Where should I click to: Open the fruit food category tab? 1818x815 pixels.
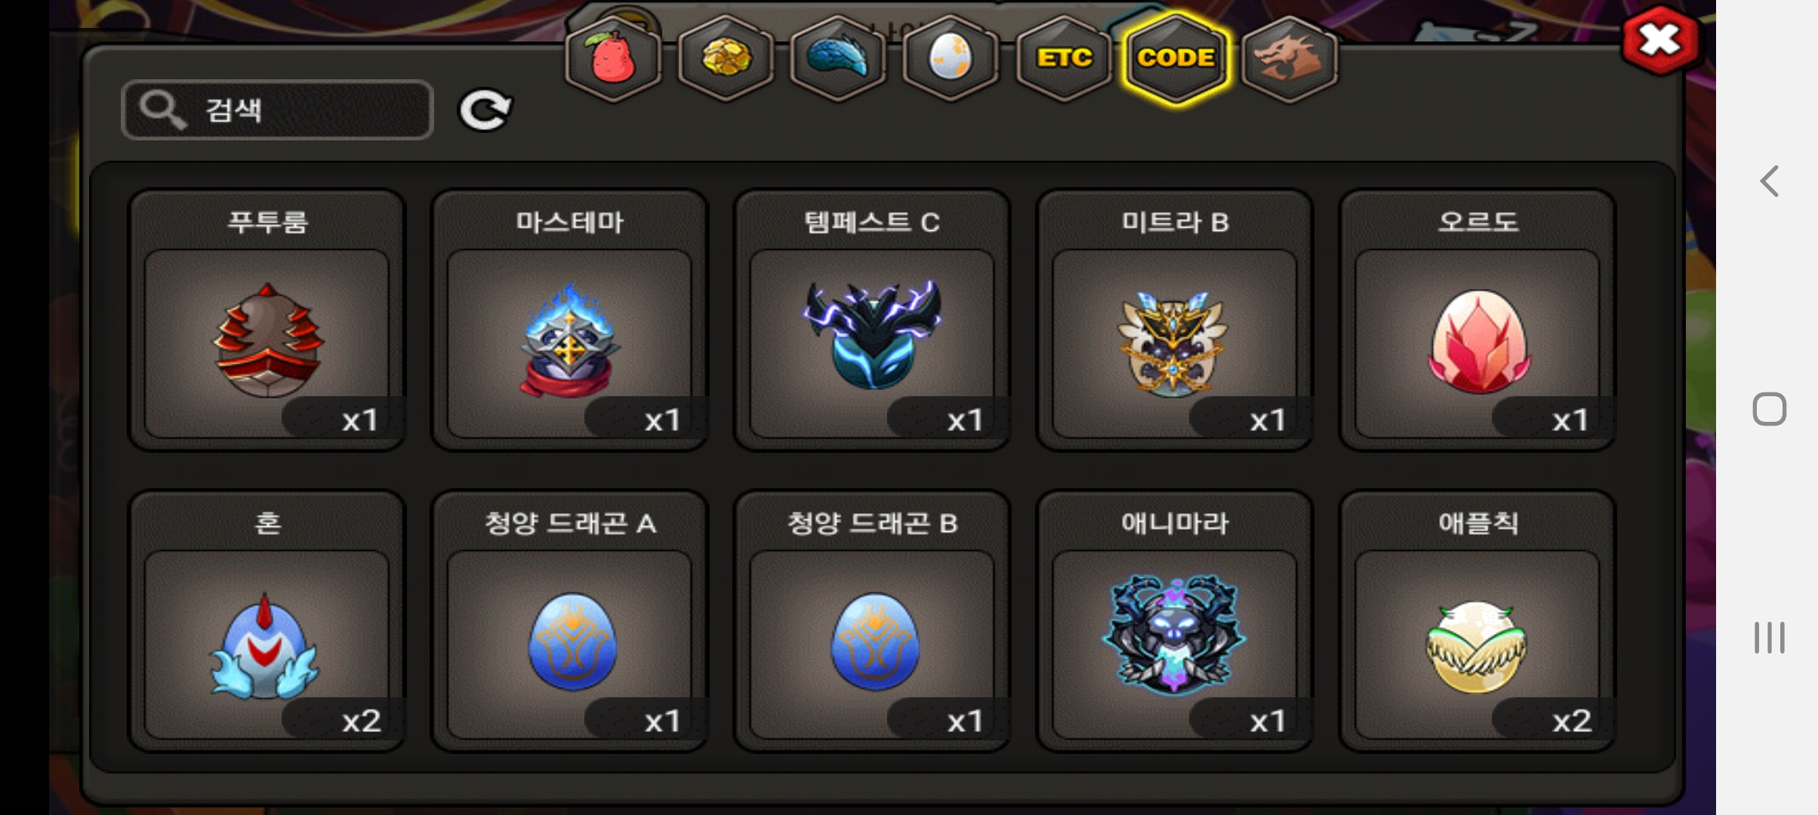[613, 59]
